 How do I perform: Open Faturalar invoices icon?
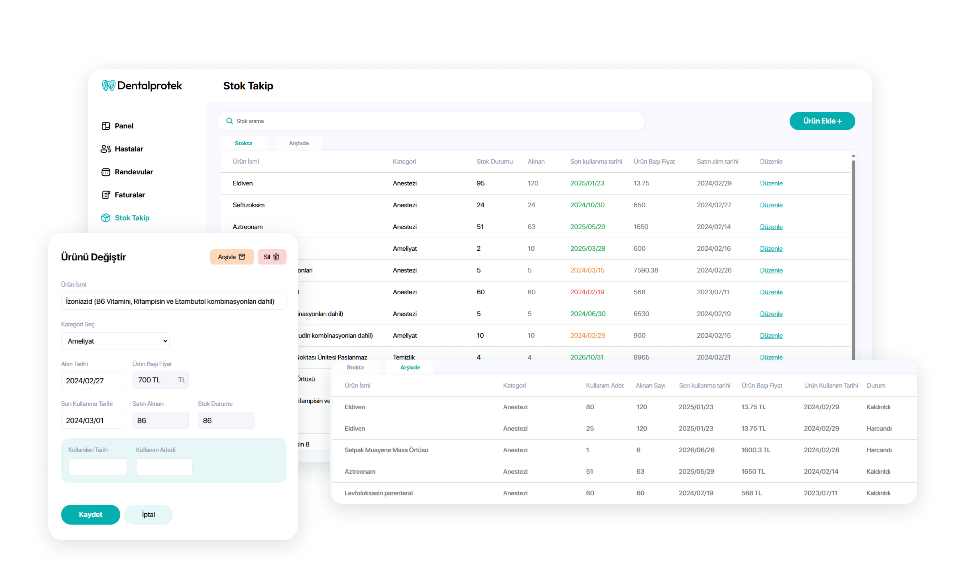(105, 195)
